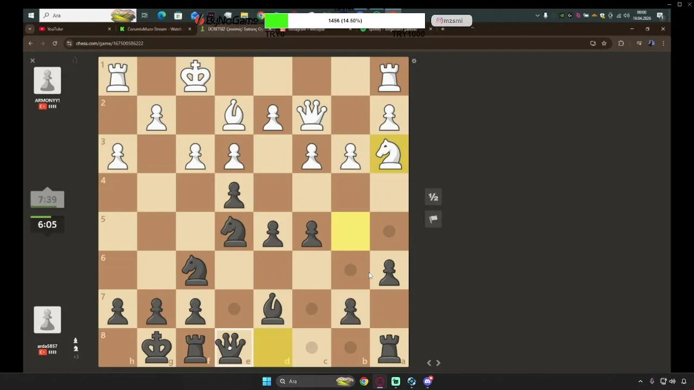Click the install app icon in address bar
The image size is (694, 390).
click(x=593, y=43)
